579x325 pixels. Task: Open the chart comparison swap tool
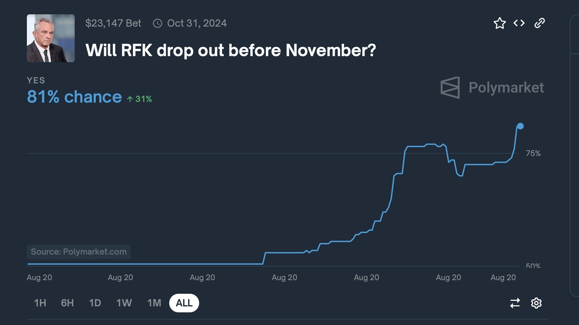[x=515, y=303]
